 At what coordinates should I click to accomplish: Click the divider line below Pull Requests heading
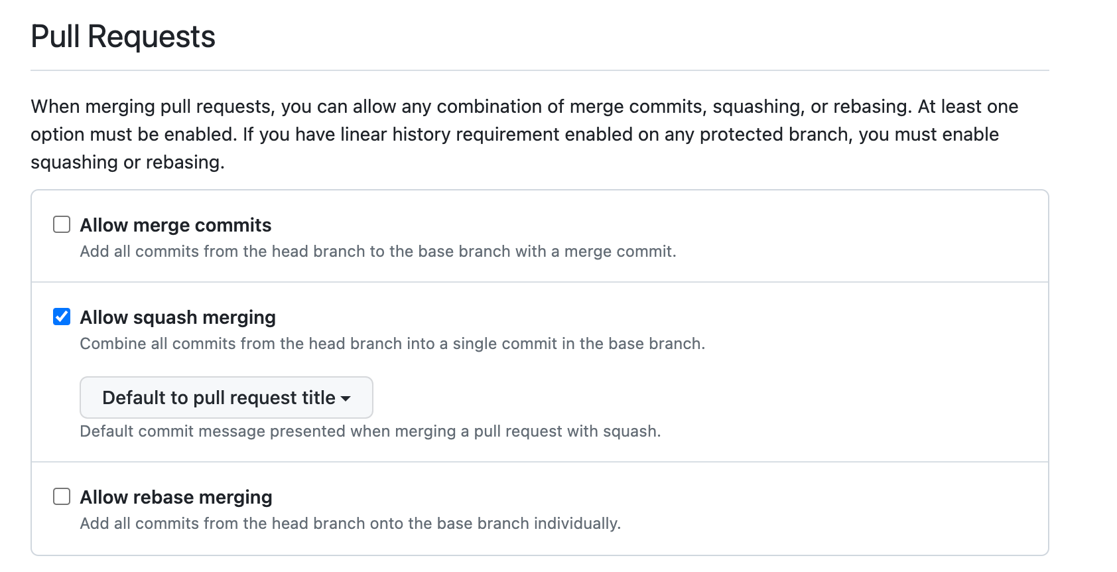539,70
